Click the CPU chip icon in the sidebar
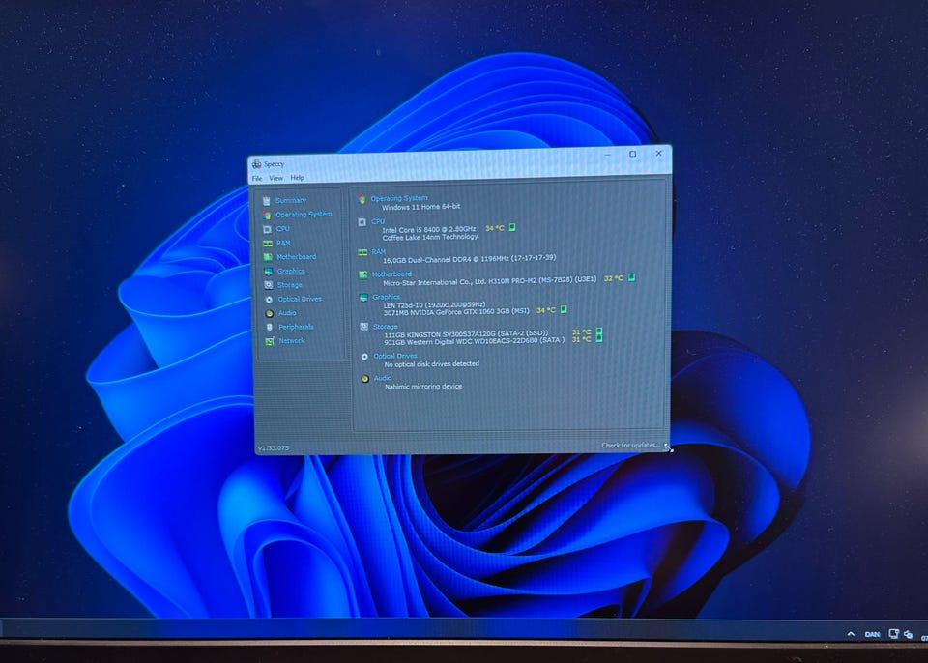This screenshot has width=928, height=663. pos(267,229)
